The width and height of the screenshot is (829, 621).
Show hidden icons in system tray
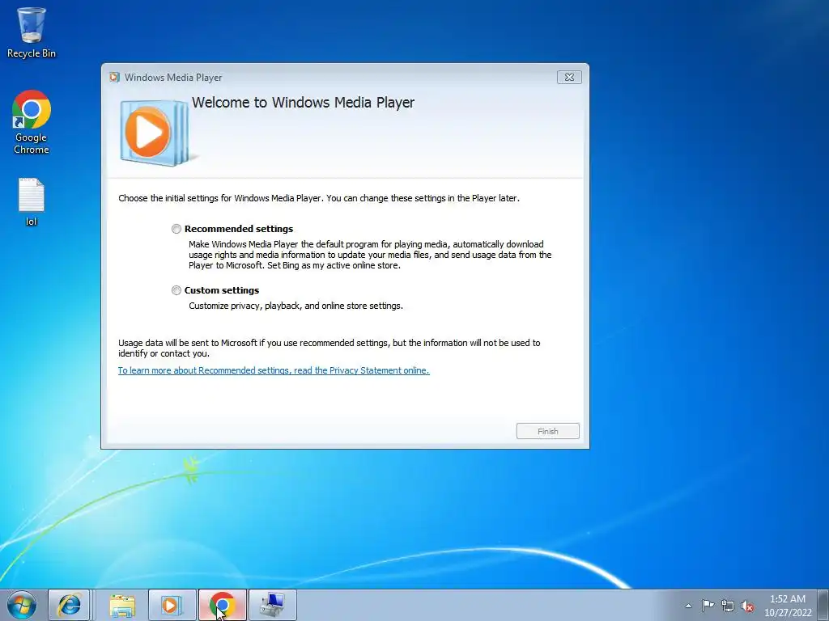tap(688, 606)
